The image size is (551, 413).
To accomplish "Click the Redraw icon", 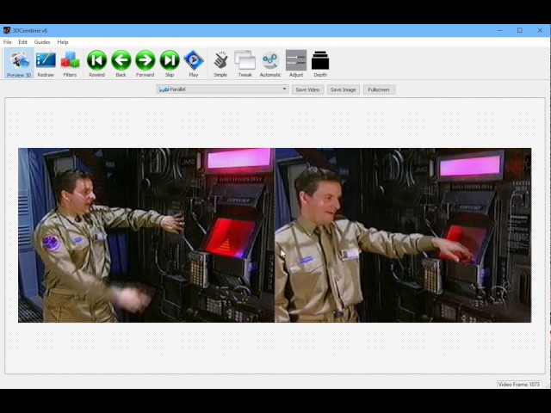I will (x=46, y=64).
